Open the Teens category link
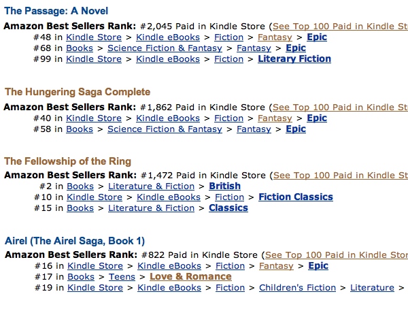 coord(122,277)
